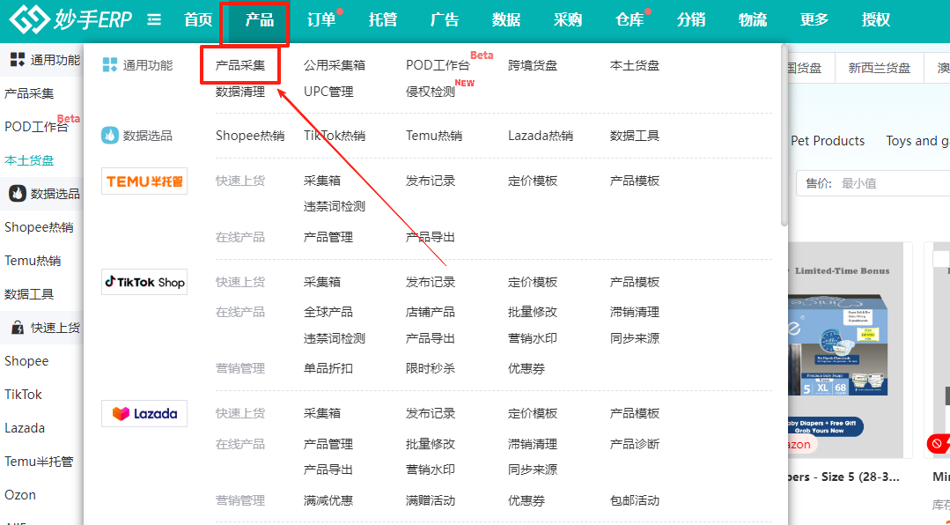Image resolution: width=950 pixels, height=525 pixels.
Task: Open the 分销 top menu
Action: (x=690, y=20)
